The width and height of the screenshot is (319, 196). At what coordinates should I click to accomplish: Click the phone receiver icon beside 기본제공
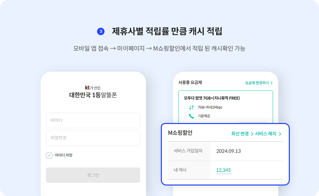[x=191, y=117]
